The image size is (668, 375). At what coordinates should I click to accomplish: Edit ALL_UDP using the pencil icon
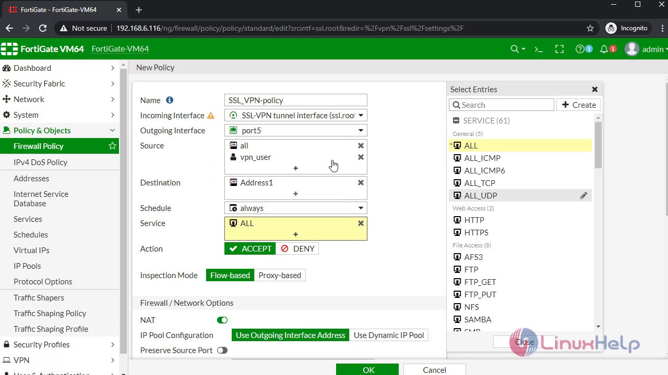(583, 196)
